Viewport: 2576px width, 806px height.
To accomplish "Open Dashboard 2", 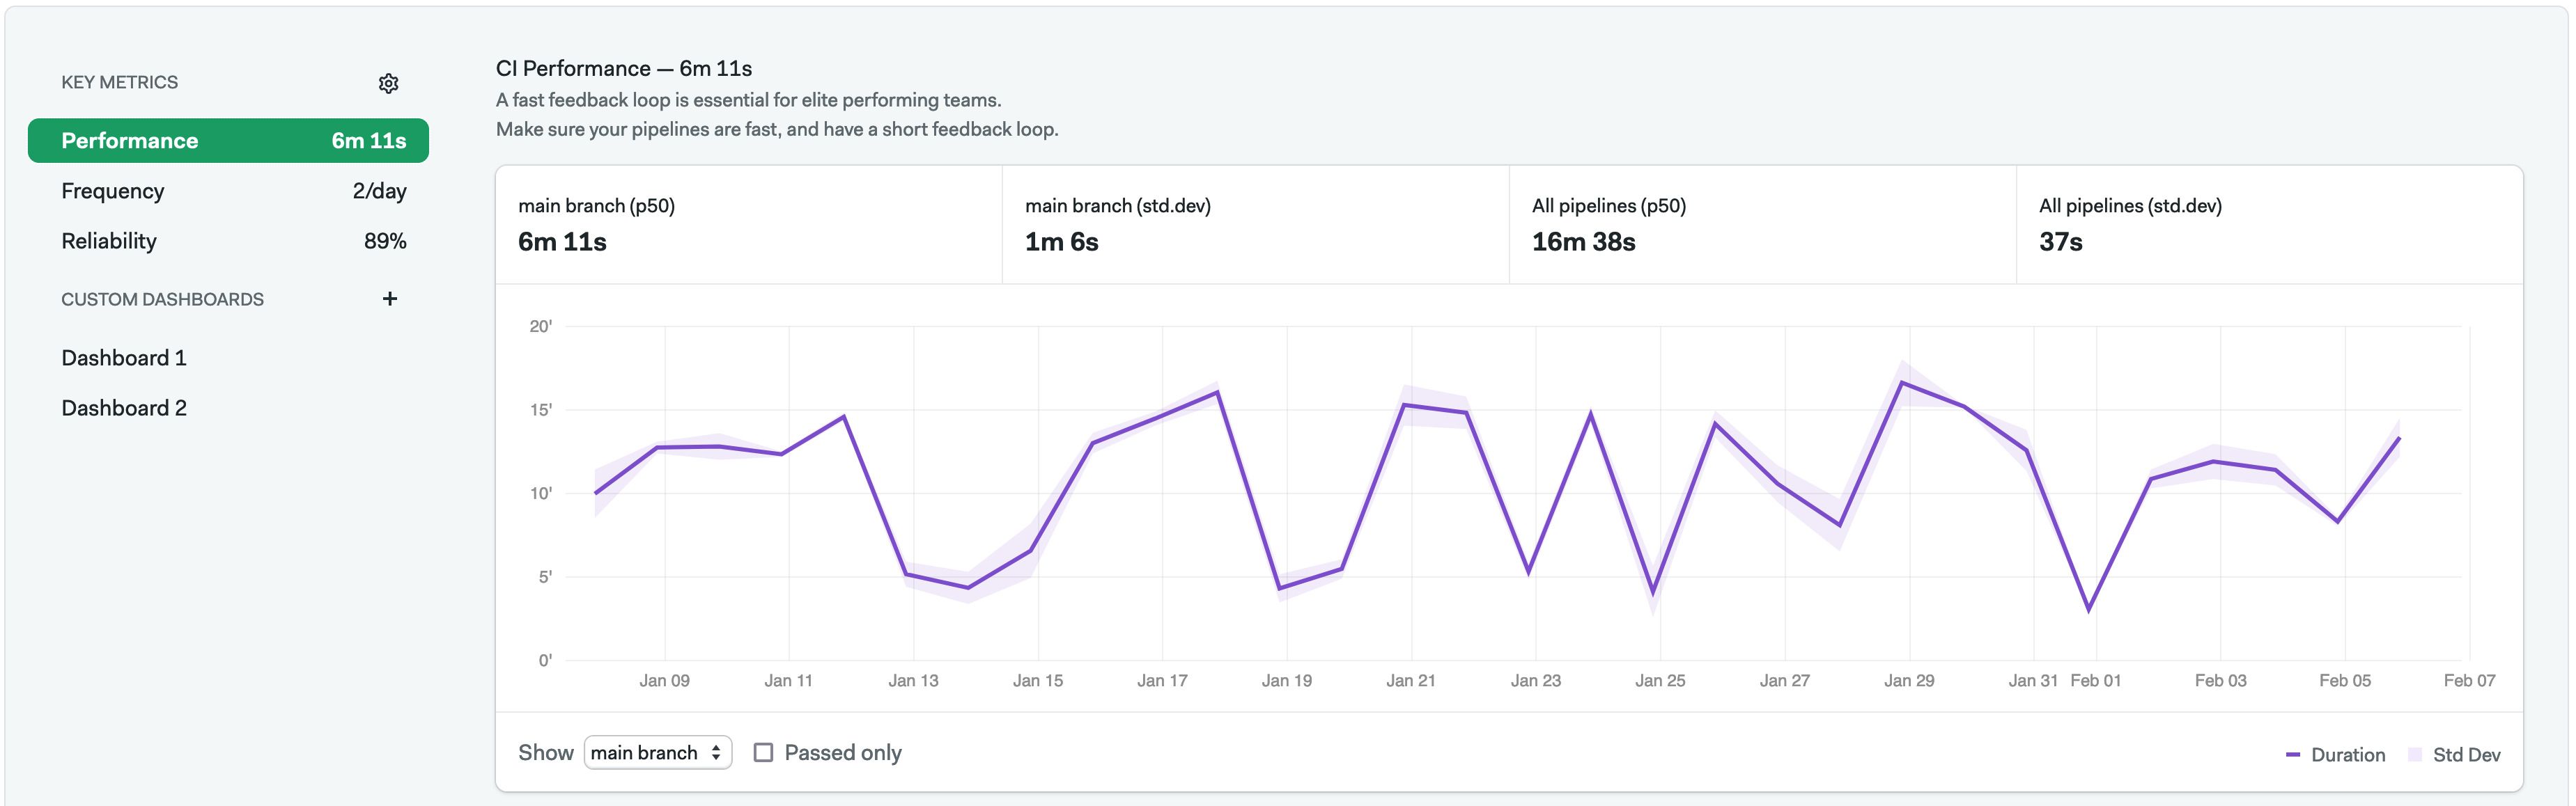I will (124, 407).
